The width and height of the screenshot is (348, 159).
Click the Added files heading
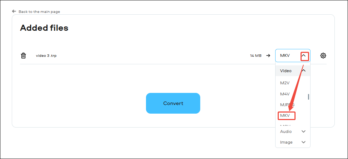click(44, 28)
